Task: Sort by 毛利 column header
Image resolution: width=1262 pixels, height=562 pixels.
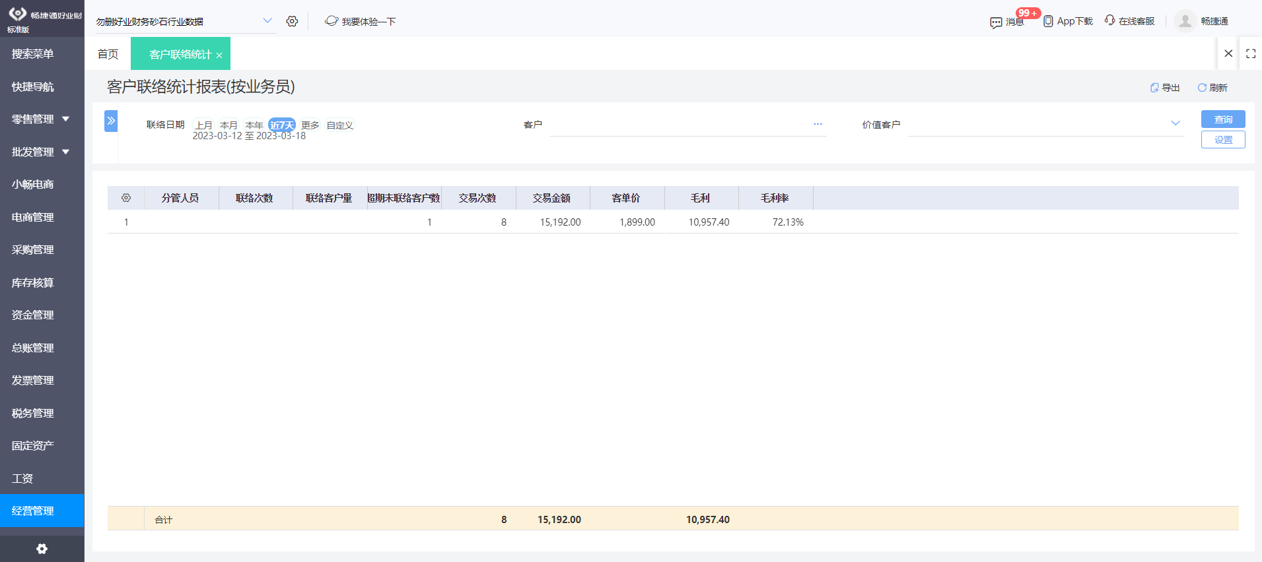Action: [700, 198]
